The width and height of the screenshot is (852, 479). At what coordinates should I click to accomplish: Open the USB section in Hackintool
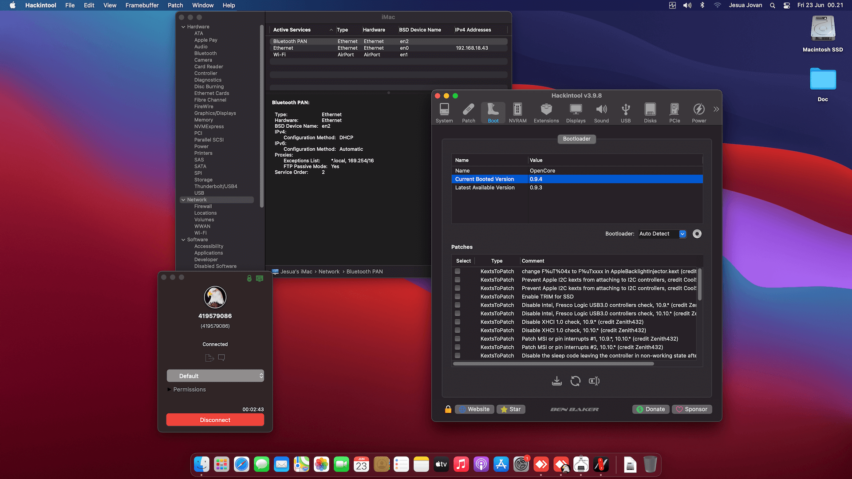(x=626, y=113)
